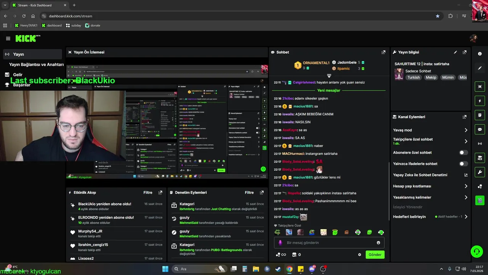The height and width of the screenshot is (275, 488).
Task: Toggle Yalnızca ifadelerle sohbet switch
Action: [463, 163]
